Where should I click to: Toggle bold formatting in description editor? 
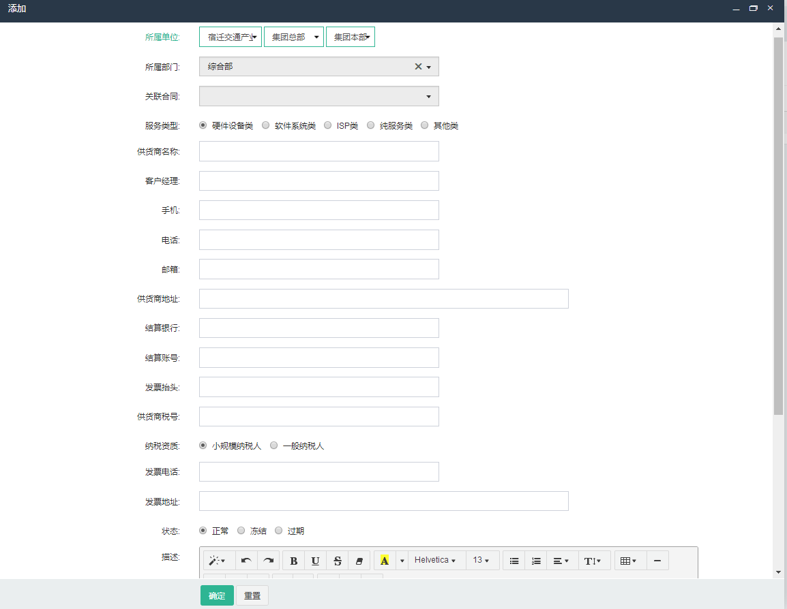tap(293, 561)
